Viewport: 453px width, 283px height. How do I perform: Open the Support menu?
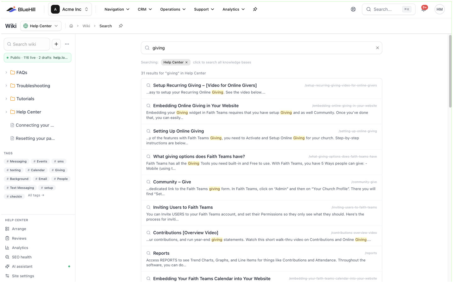click(204, 9)
